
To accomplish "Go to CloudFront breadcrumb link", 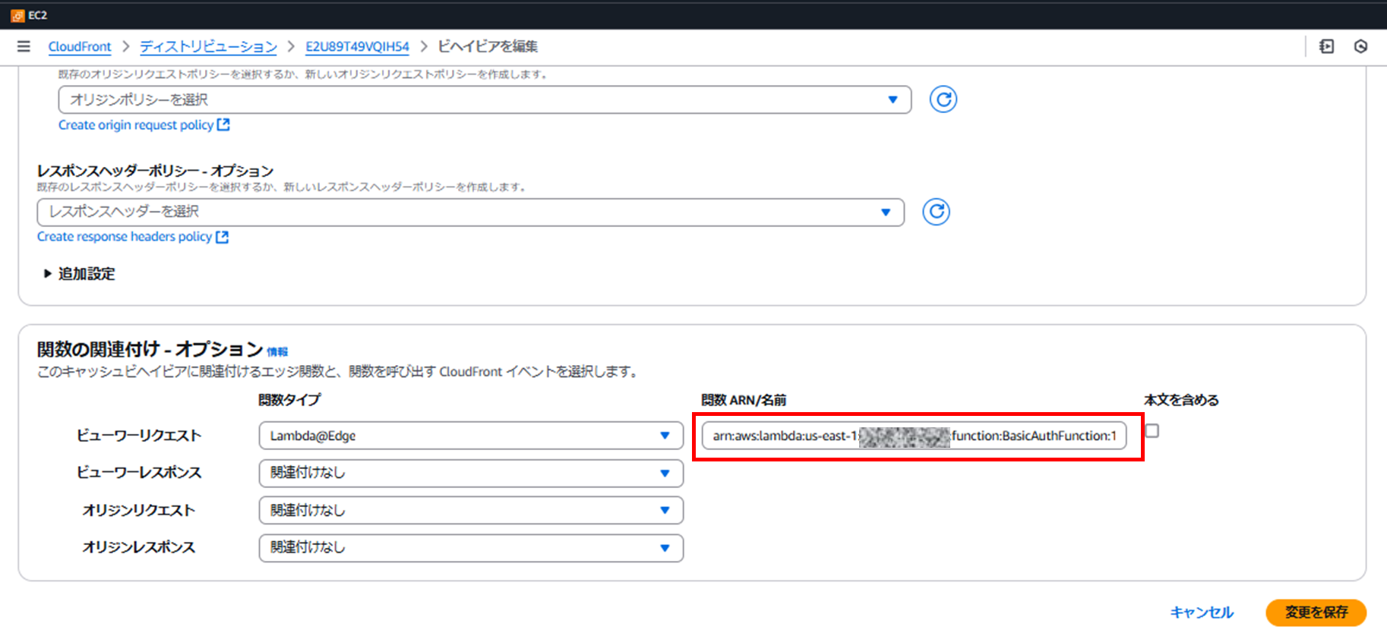I will (x=80, y=46).
